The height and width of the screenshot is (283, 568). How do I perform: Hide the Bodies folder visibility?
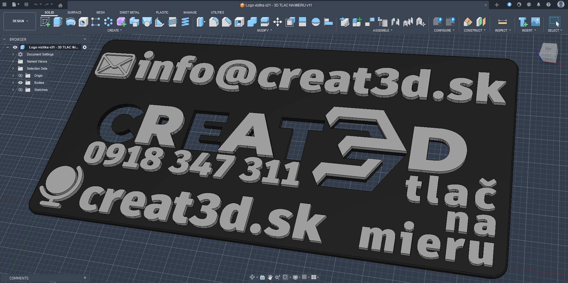point(20,83)
